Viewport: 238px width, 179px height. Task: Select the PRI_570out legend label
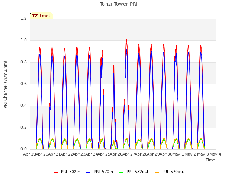tap(173, 172)
